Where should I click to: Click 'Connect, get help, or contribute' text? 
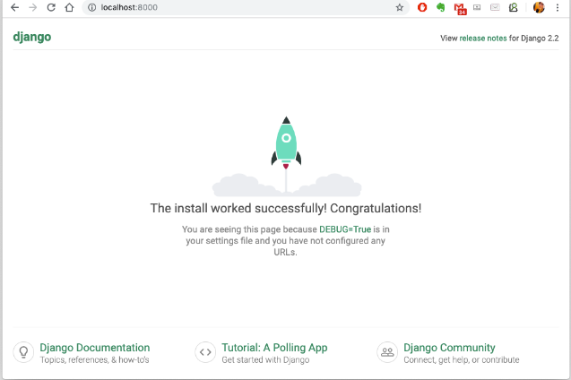[x=462, y=360]
